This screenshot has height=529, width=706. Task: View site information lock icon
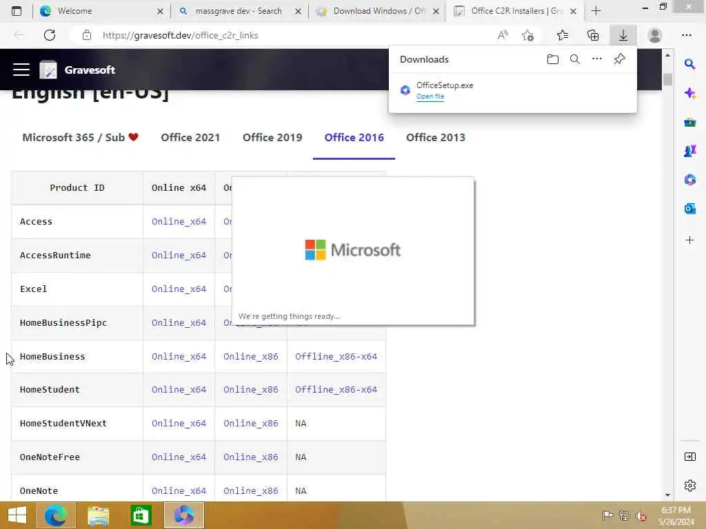click(87, 35)
